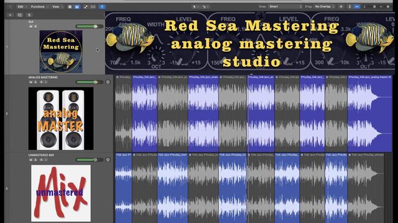
Task: Mute the ANALOG MASTERING track
Action: coord(31,82)
